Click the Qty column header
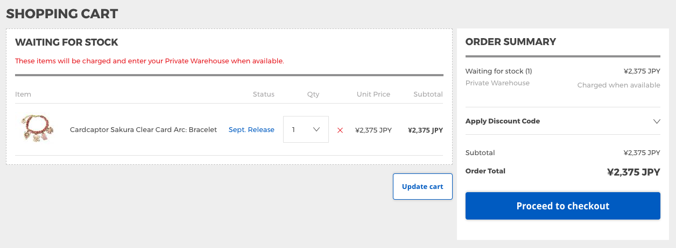The width and height of the screenshot is (676, 248). 313,94
